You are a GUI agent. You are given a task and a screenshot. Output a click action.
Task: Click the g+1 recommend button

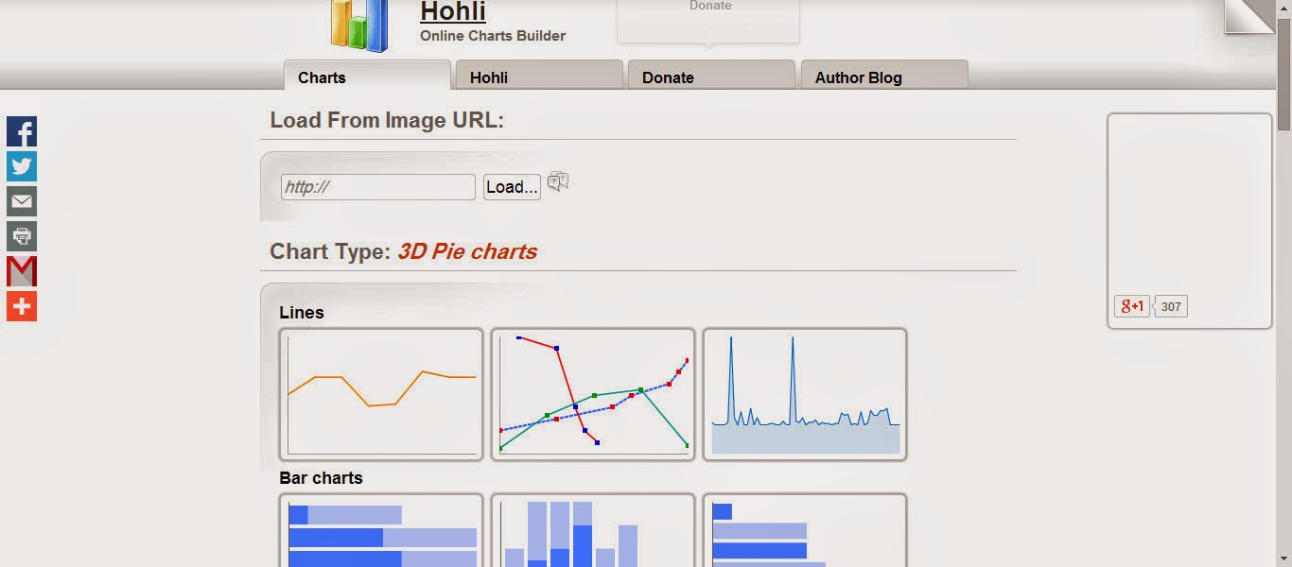[1130, 305]
